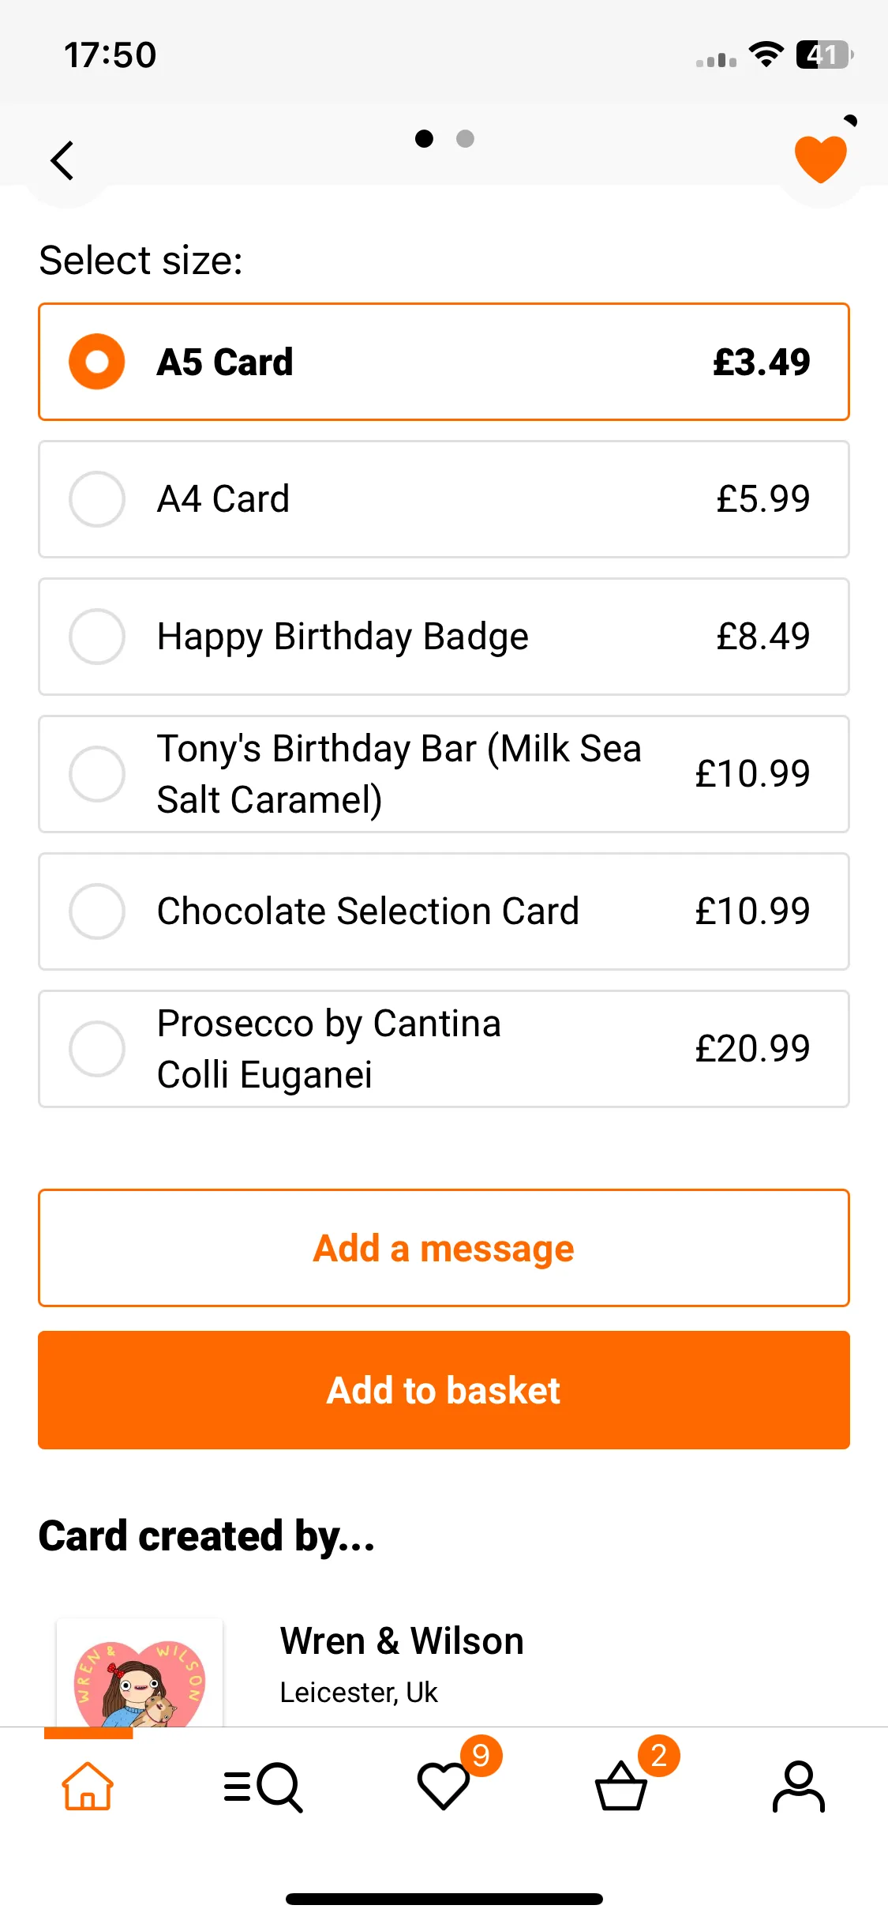The height and width of the screenshot is (1924, 888).
Task: Click the Add to basket button
Action: pyautogui.click(x=444, y=1390)
